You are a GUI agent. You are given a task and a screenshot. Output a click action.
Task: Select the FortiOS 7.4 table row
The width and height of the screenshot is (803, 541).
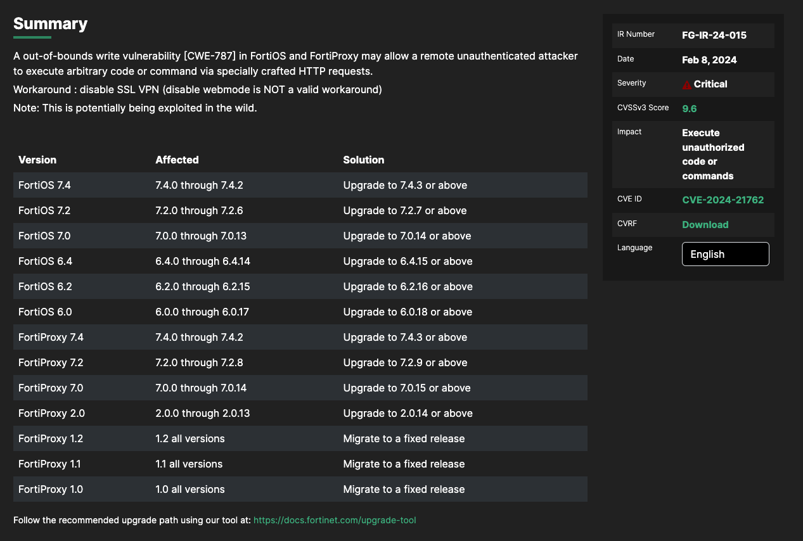click(x=300, y=185)
